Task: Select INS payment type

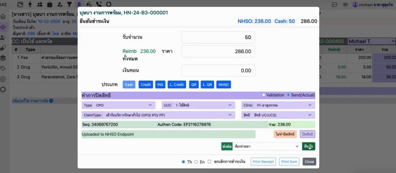Action: pyautogui.click(x=160, y=84)
